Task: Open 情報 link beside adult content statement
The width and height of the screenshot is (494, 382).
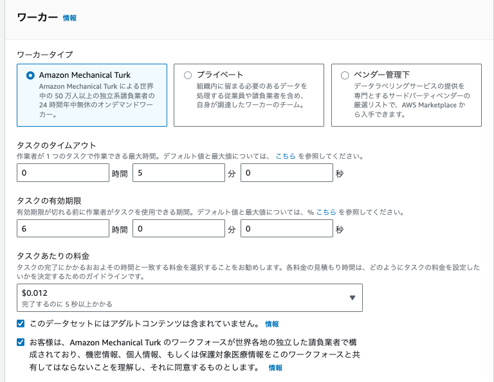Action: pos(272,324)
